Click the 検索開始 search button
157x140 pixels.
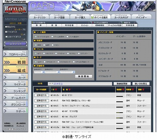point(84,76)
